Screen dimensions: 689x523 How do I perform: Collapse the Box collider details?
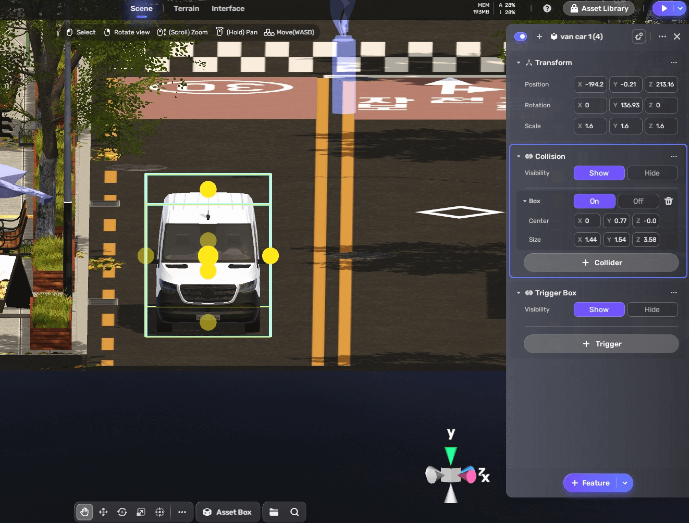tap(525, 201)
